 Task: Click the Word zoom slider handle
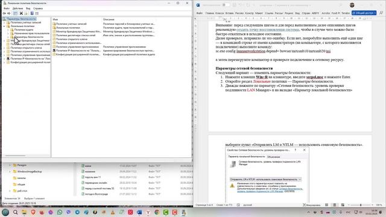361,205
